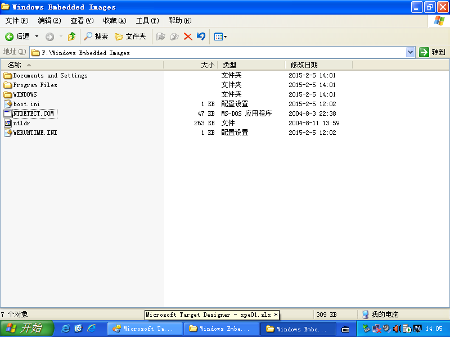Open the 收藏(A) menu
Image resolution: width=450 pixels, height=337 pixels.
pos(115,21)
